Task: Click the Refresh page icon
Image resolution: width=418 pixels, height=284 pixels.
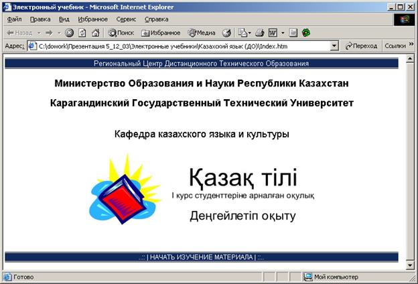Action: pyautogui.click(x=82, y=32)
